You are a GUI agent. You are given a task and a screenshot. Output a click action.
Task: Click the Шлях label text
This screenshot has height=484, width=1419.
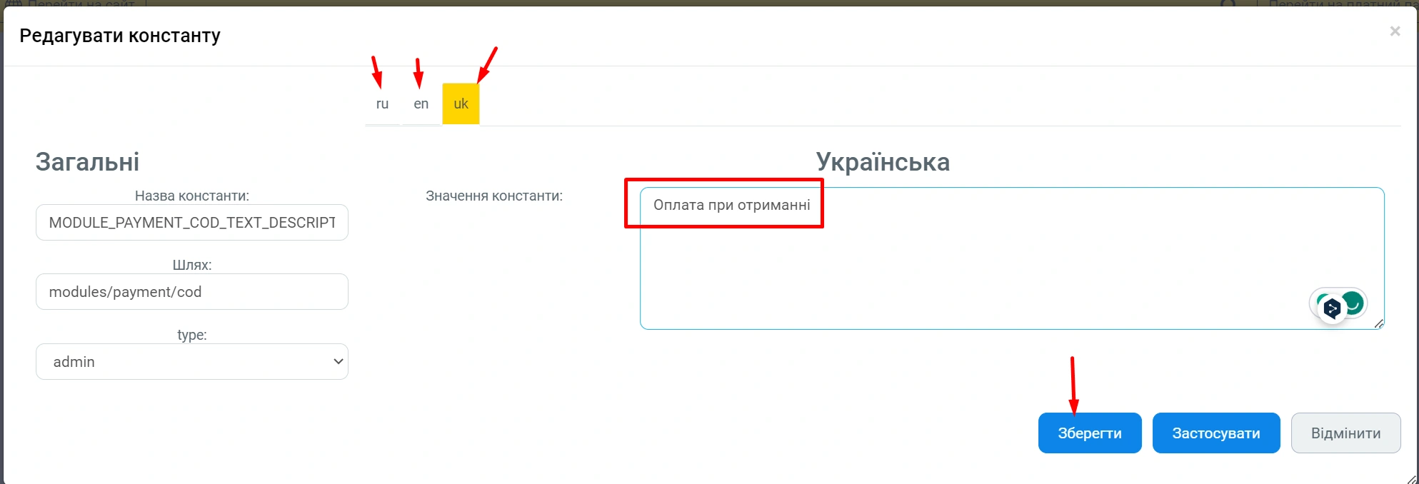point(192,265)
